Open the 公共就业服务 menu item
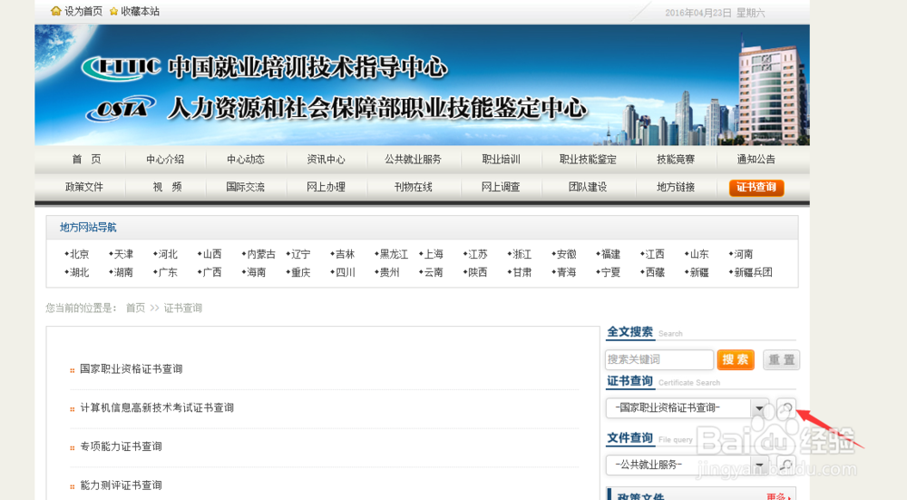Viewport: 907px width, 500px height. [413, 159]
